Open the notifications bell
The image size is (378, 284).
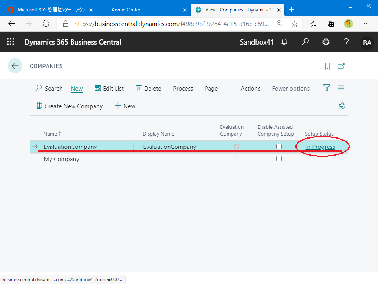284,42
